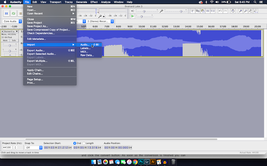Click the Undo arrow icon
Screen dimensions: 267x166
[x=220, y=11]
